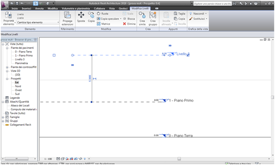Open Propaga estensioni tool
This screenshot has height=165, width=275.
pyautogui.click(x=67, y=18)
